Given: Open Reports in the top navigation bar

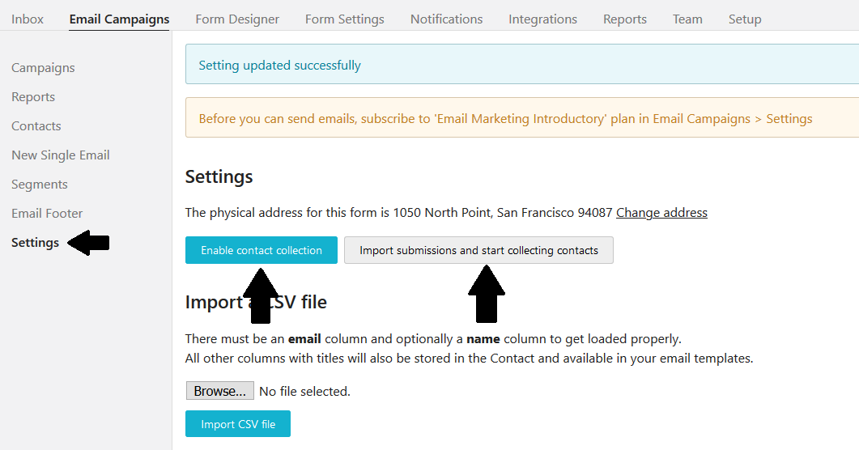Looking at the screenshot, I should [x=625, y=19].
